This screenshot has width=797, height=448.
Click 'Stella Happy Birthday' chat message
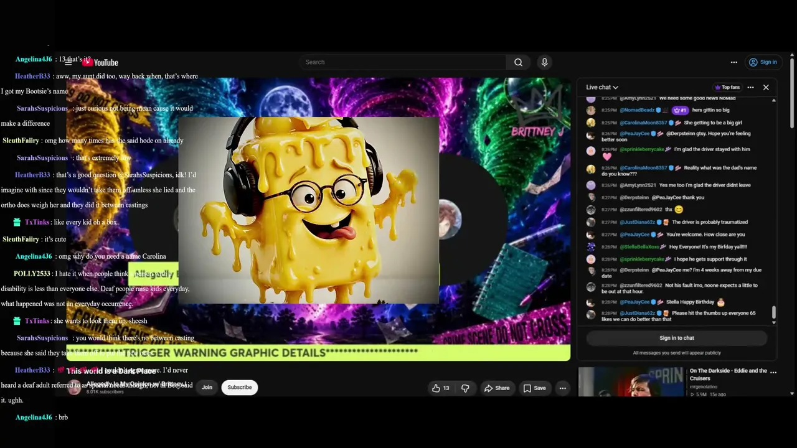[691, 302]
